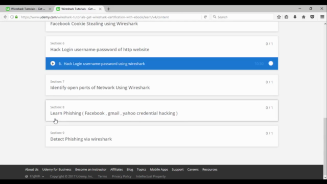Click the 0 / 1 progress count of Section 6
This screenshot has width=327, height=184.
point(269,44)
